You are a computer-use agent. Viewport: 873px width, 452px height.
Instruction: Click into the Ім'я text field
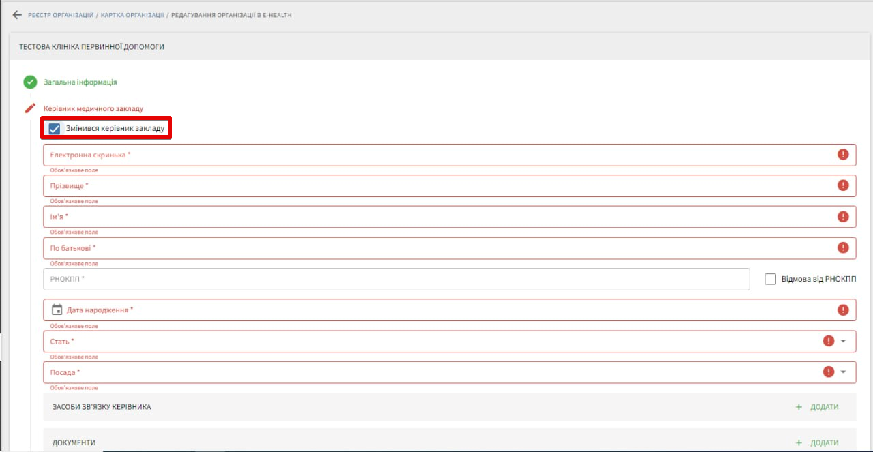(436, 217)
